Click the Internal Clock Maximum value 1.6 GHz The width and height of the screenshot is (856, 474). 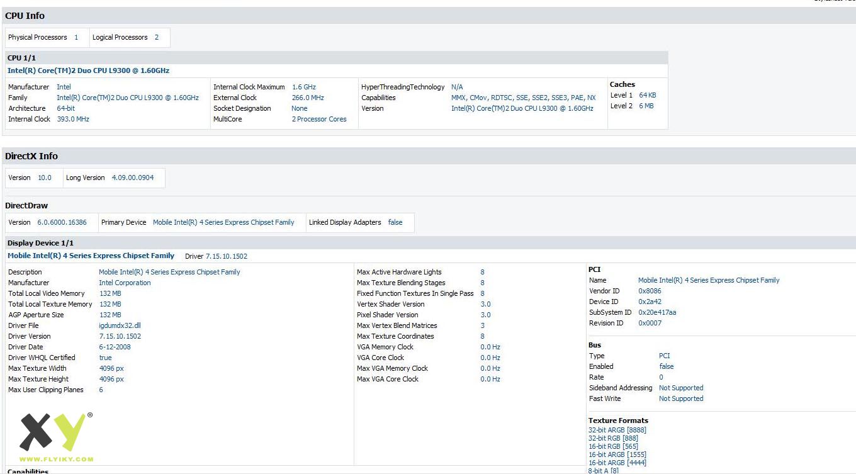(304, 87)
